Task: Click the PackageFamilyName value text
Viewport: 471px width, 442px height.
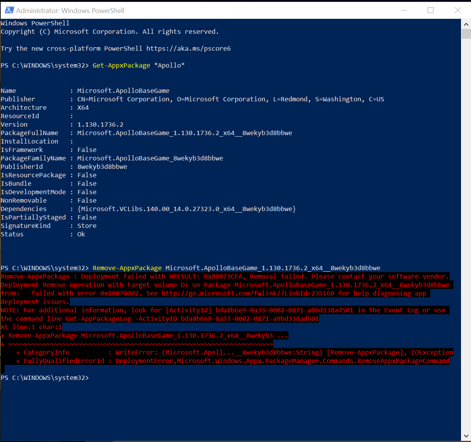Action: click(150, 158)
